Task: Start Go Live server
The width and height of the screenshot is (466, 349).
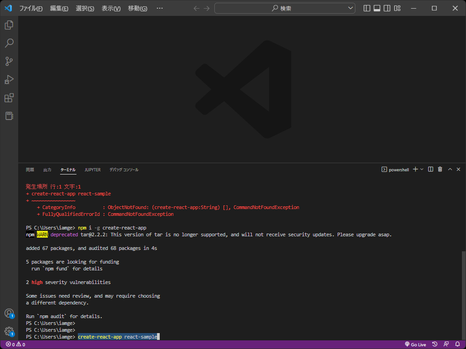Action: tap(415, 344)
